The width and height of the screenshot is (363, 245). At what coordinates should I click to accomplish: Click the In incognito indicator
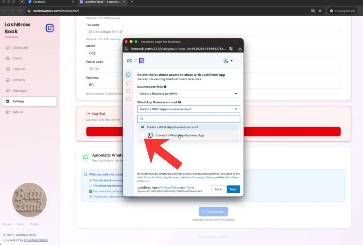(x=342, y=11)
